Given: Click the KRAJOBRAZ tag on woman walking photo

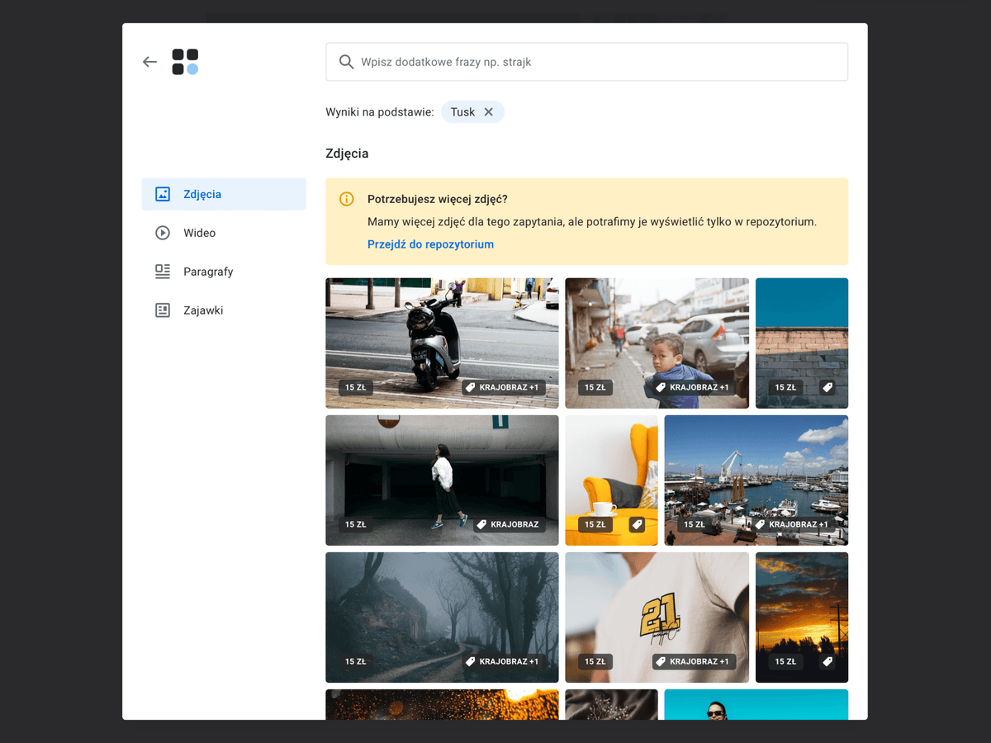Looking at the screenshot, I should (508, 524).
